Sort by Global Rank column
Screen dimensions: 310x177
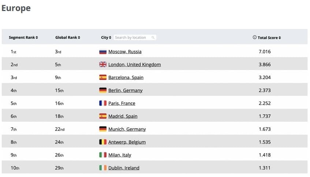[x=68, y=37]
